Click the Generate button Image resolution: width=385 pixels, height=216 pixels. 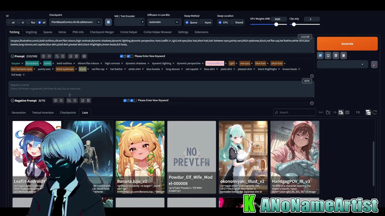pos(347,44)
